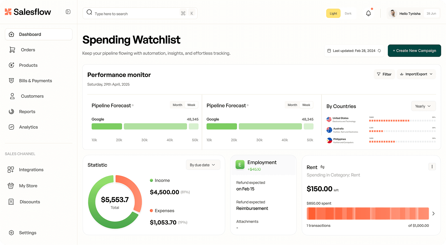Click the United States flag icon

(329, 119)
